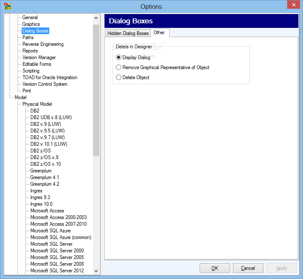Select TOAD for Oracle Integration

coord(50,77)
